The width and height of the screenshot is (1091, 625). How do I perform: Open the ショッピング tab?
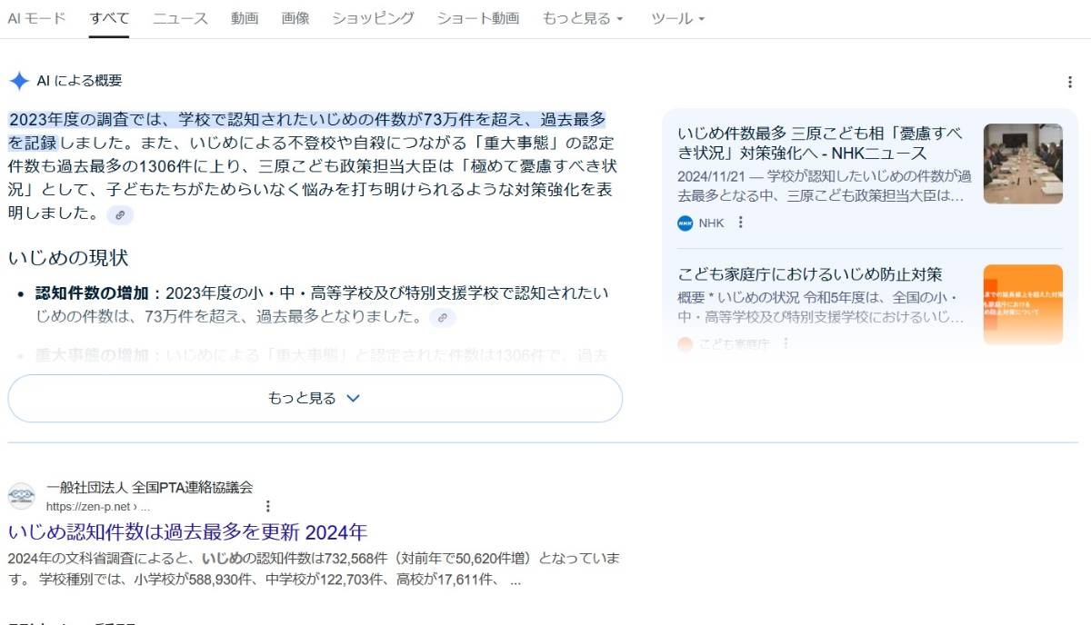coord(373,18)
